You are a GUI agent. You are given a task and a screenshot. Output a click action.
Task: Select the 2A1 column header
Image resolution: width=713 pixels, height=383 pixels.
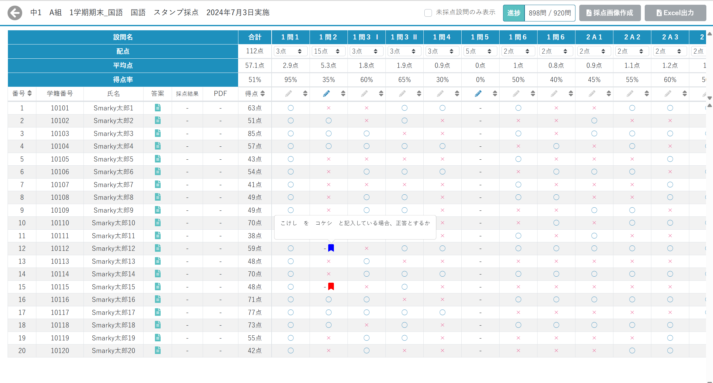point(594,37)
